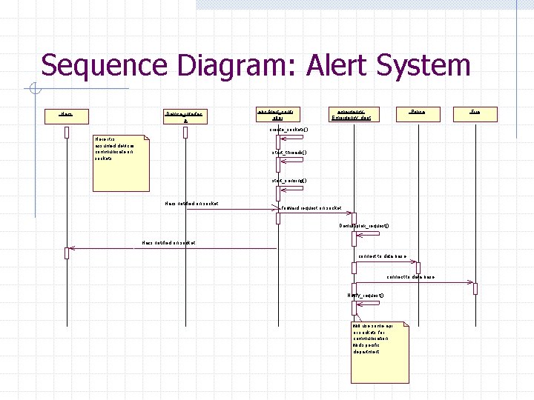Click the self-call arrow under create_sockets()
Image resolution: width=534 pixels, height=400 pixels.
point(291,138)
